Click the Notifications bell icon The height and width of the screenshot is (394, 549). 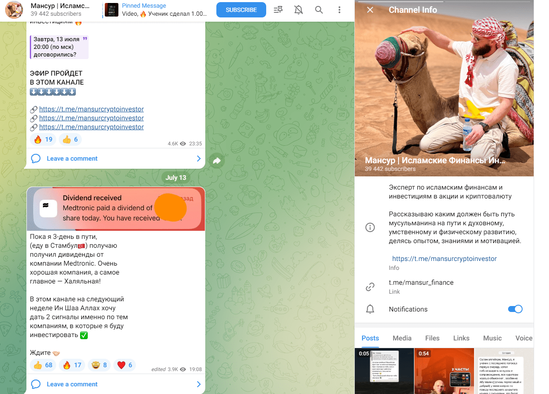coord(370,309)
